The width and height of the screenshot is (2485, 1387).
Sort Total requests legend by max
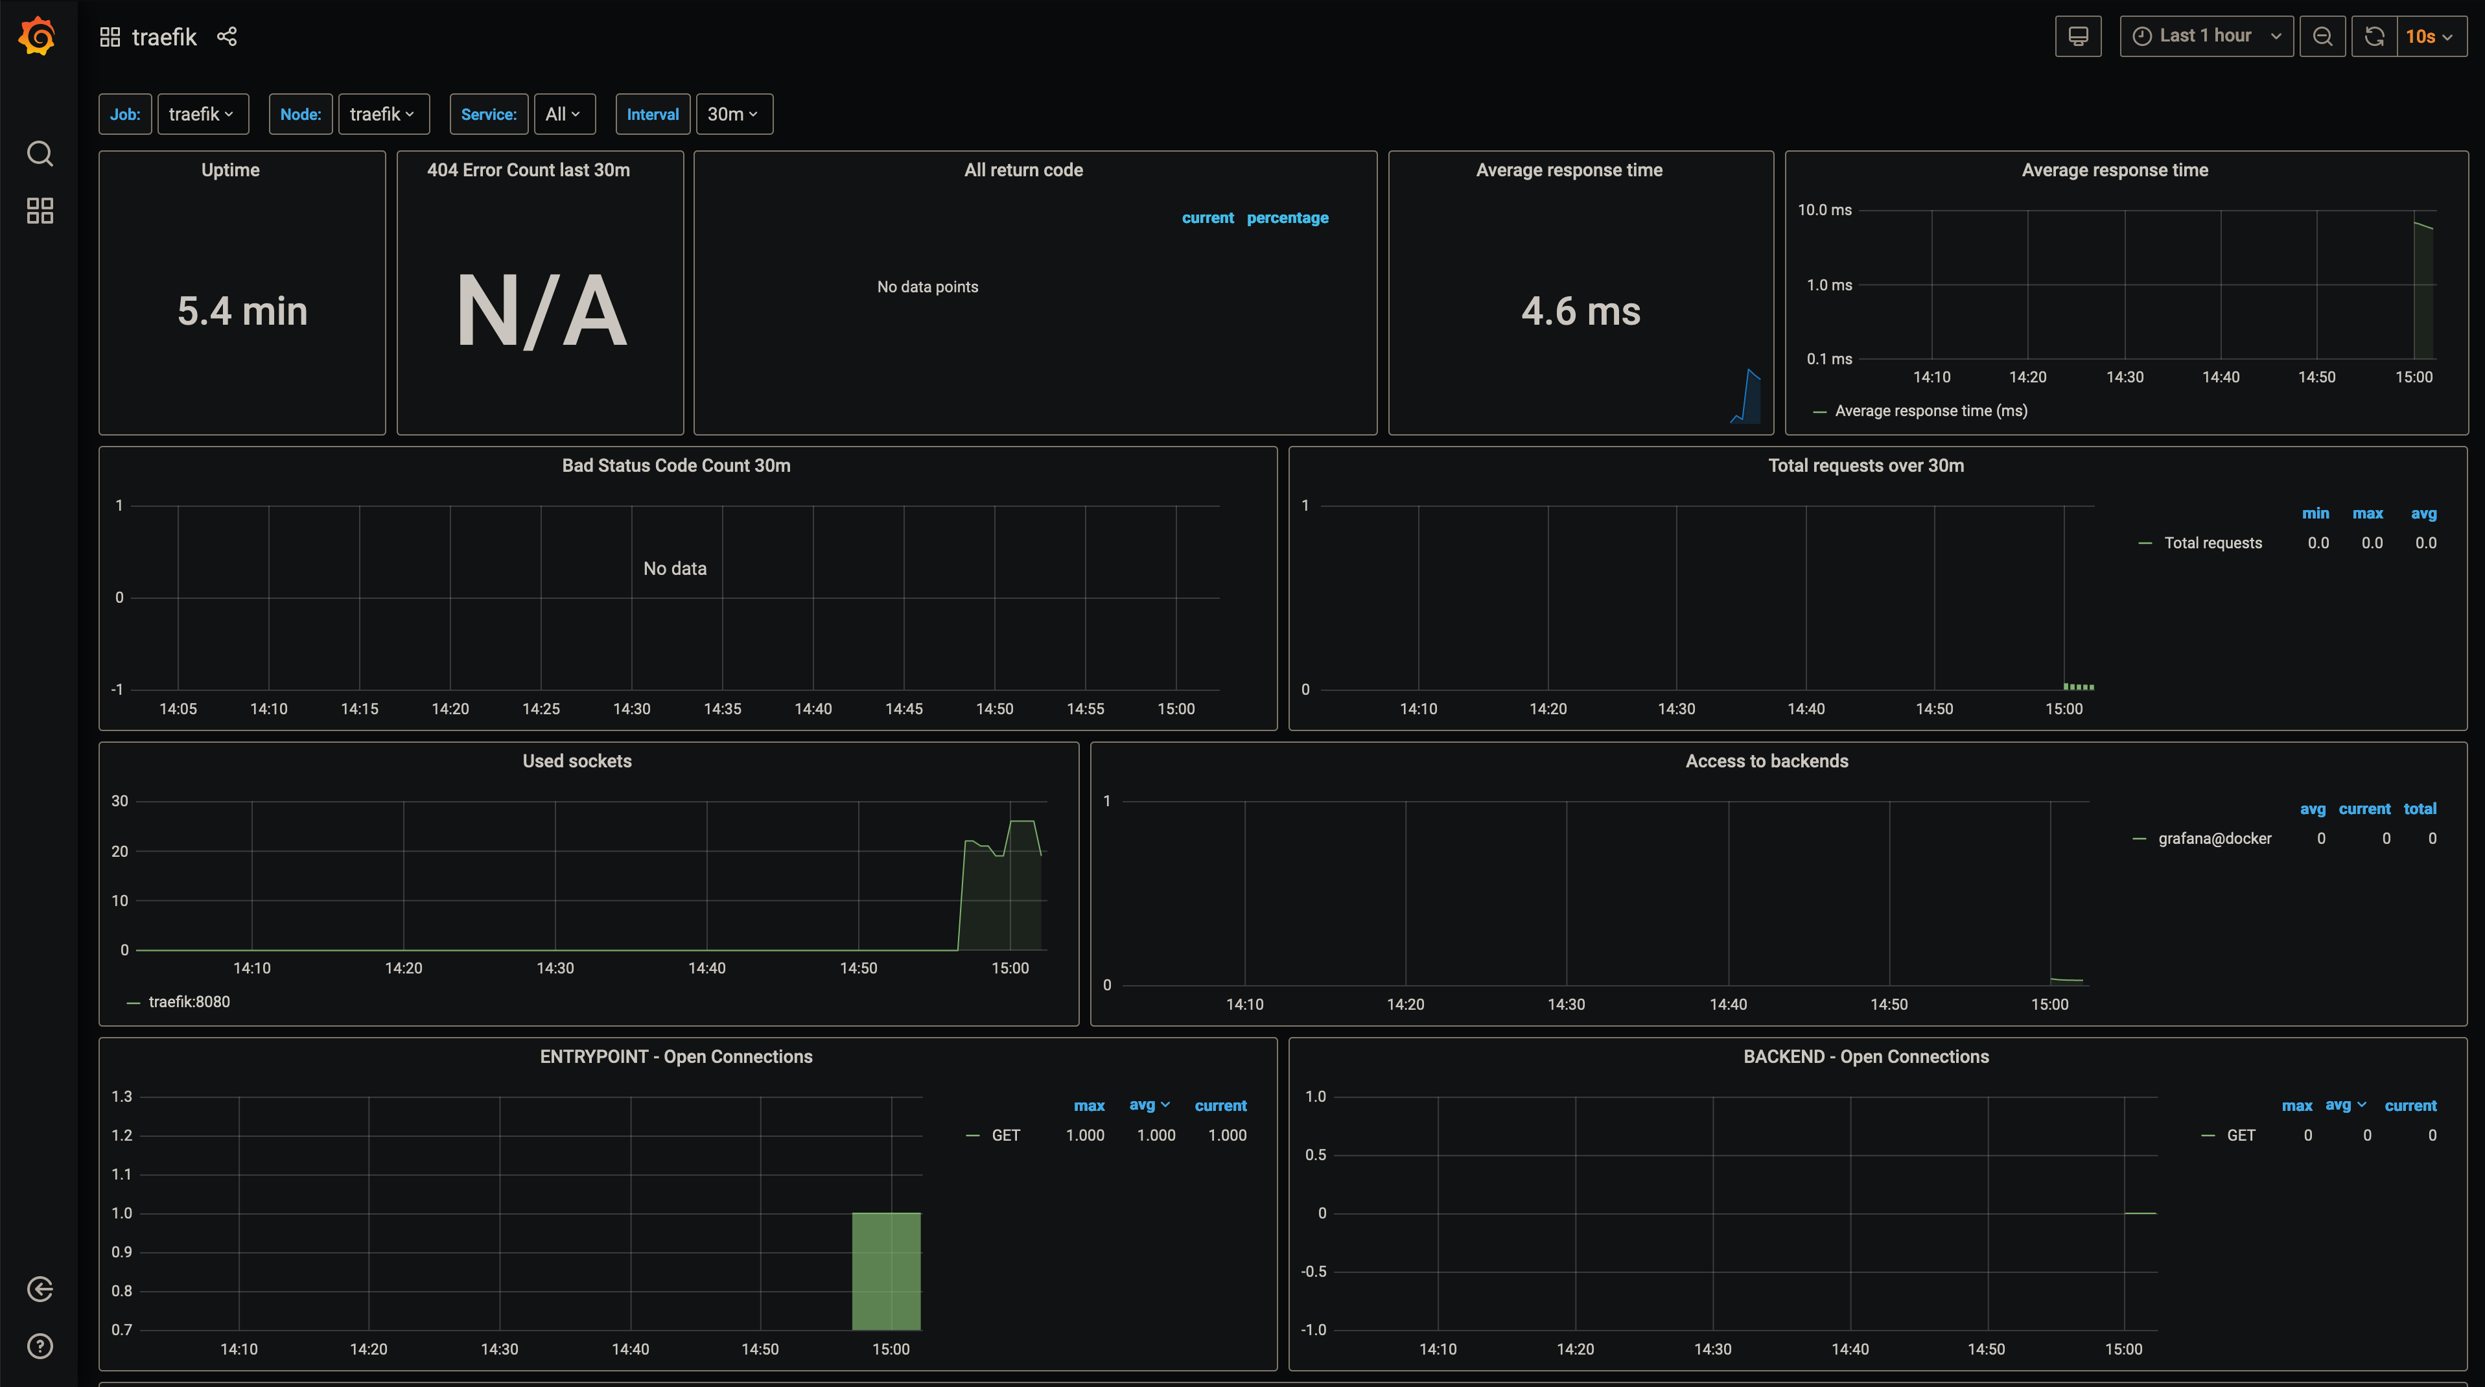pos(2367,513)
